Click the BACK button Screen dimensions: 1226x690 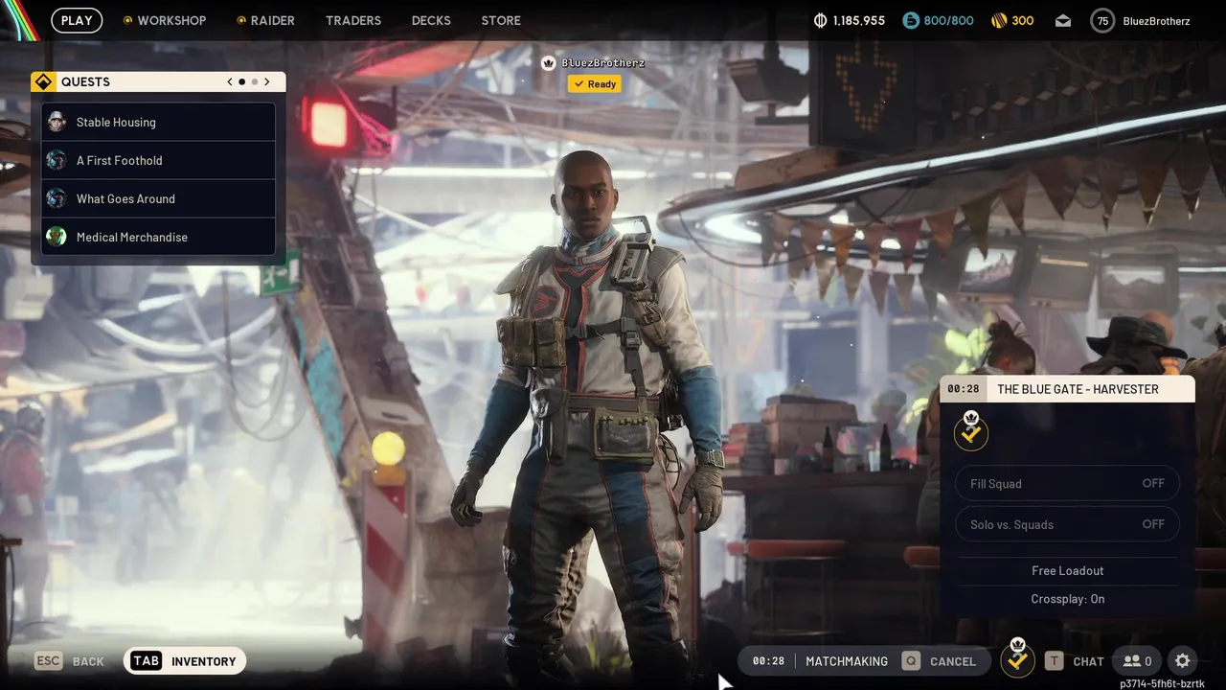pos(88,661)
